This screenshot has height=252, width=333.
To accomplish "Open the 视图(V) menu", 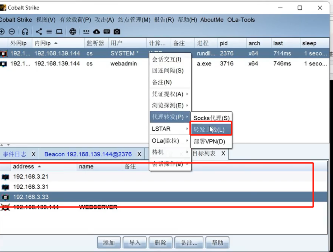I will [x=46, y=20].
